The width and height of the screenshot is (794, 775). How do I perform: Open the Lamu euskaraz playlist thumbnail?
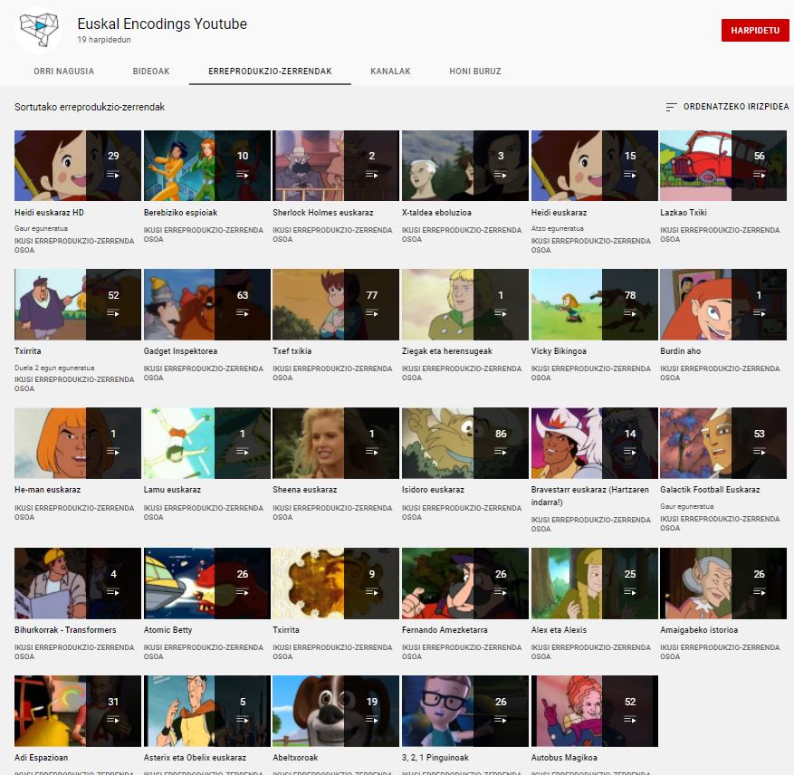[207, 444]
